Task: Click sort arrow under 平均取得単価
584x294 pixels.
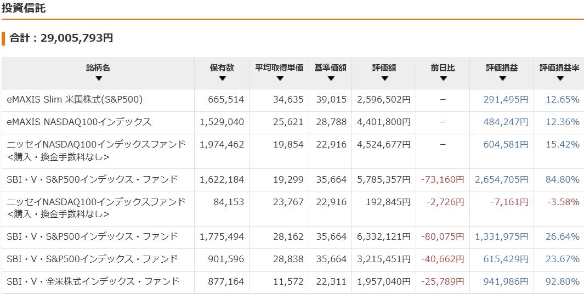Action: (x=280, y=79)
